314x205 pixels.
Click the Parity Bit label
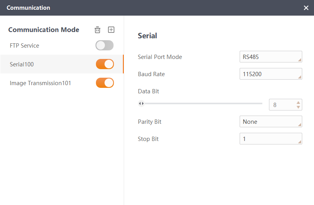click(x=150, y=122)
